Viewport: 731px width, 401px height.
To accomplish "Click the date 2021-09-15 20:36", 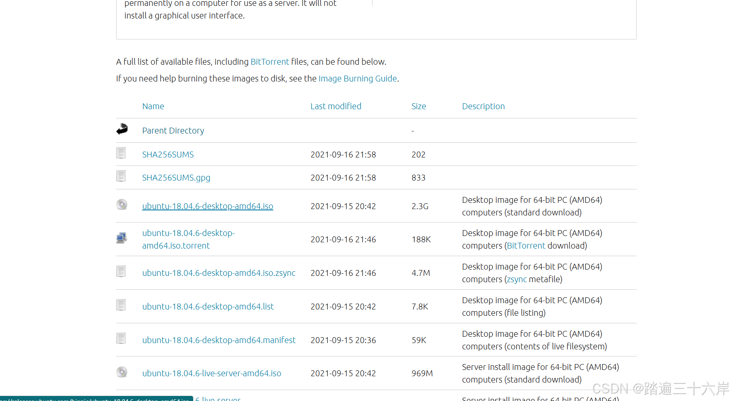I will coord(343,340).
